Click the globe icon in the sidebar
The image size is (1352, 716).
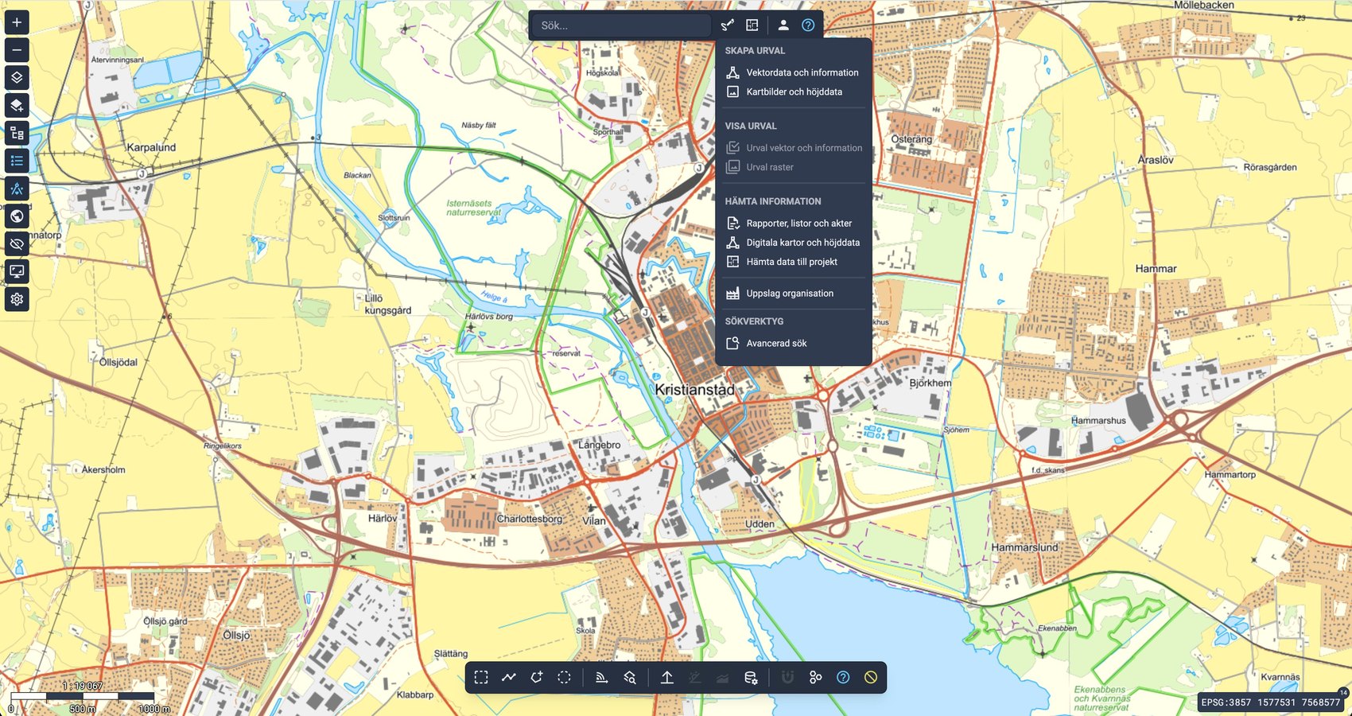pos(17,216)
